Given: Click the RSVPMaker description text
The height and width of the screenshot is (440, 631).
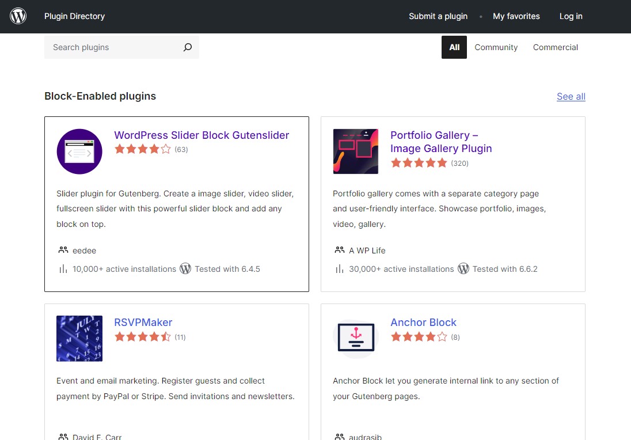Looking at the screenshot, I should tap(176, 389).
